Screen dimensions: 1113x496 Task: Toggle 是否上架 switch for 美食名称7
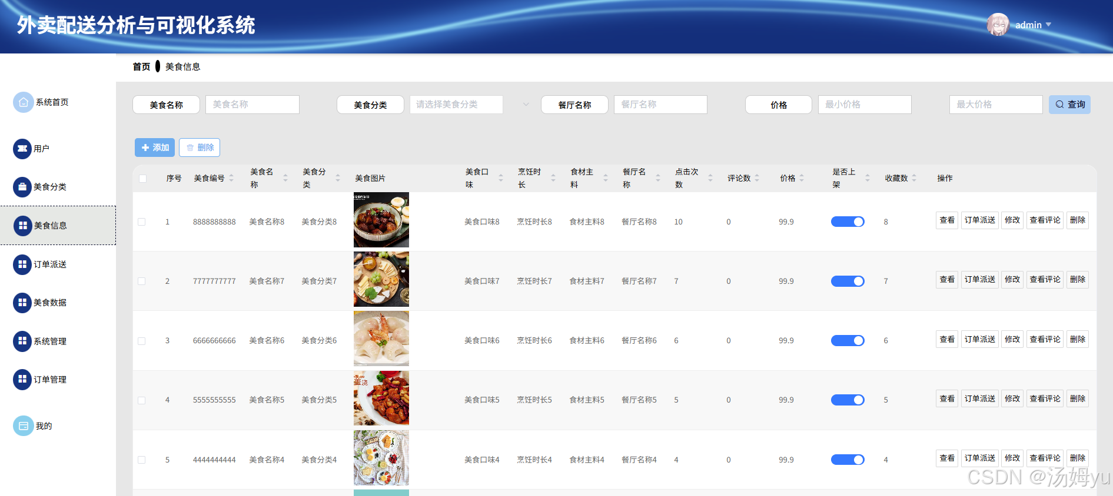pos(848,281)
